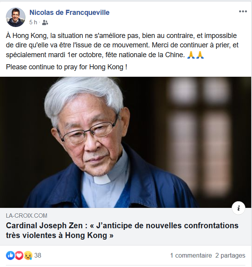Click the friends audience privacy icon
Screen dimensions: 252x267
click(45, 22)
